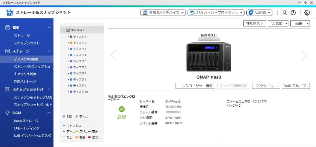Click the model name TS-1079 Pro
The width and height of the screenshot is (316, 147).
click(173, 107)
